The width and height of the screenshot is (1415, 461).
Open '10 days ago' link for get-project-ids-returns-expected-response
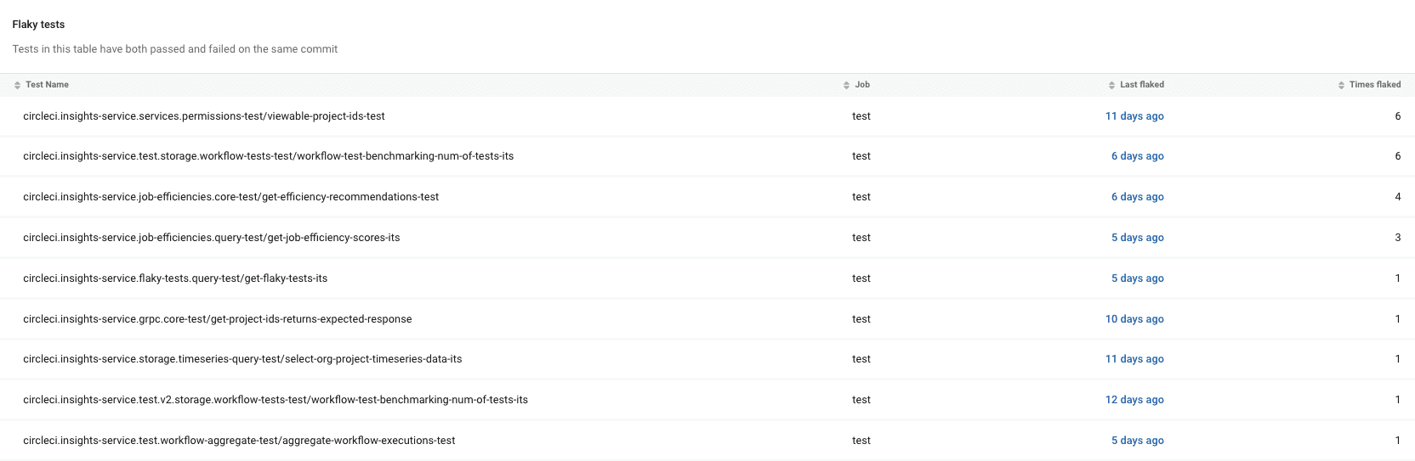pyautogui.click(x=1134, y=319)
